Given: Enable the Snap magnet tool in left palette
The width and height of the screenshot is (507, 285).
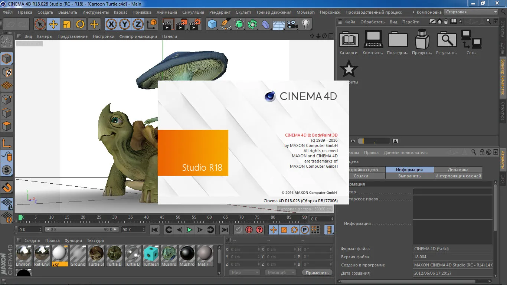Looking at the screenshot, I should [x=7, y=187].
